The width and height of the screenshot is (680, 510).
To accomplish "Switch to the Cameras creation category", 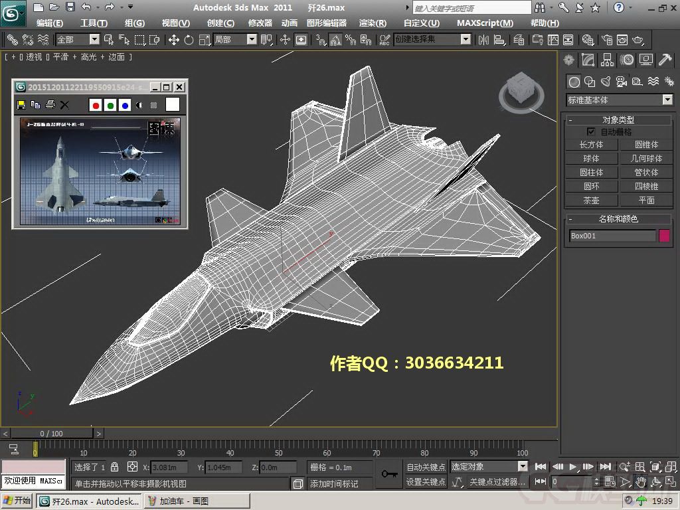I will point(620,81).
